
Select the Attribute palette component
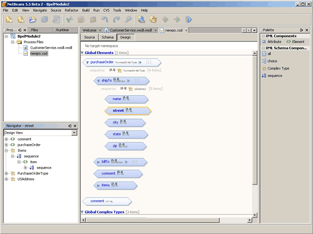pos(272,42)
